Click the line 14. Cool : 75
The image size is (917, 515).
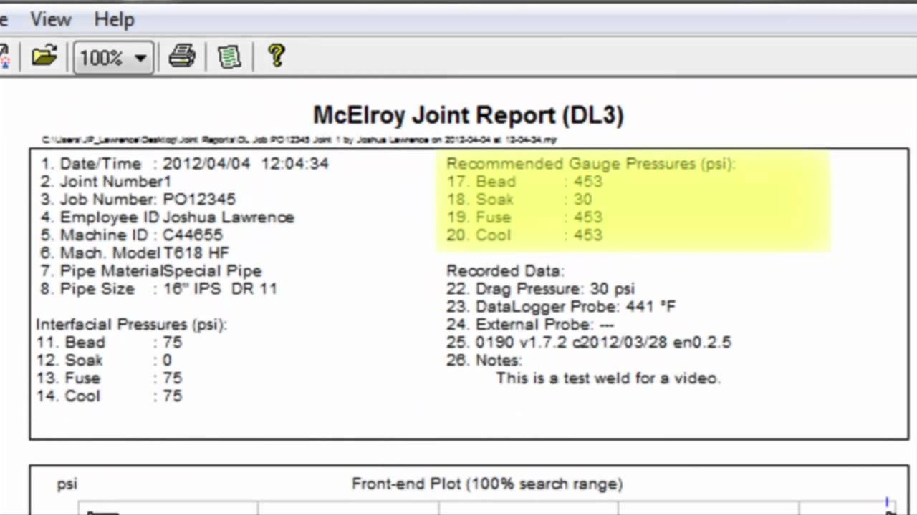[x=109, y=396]
